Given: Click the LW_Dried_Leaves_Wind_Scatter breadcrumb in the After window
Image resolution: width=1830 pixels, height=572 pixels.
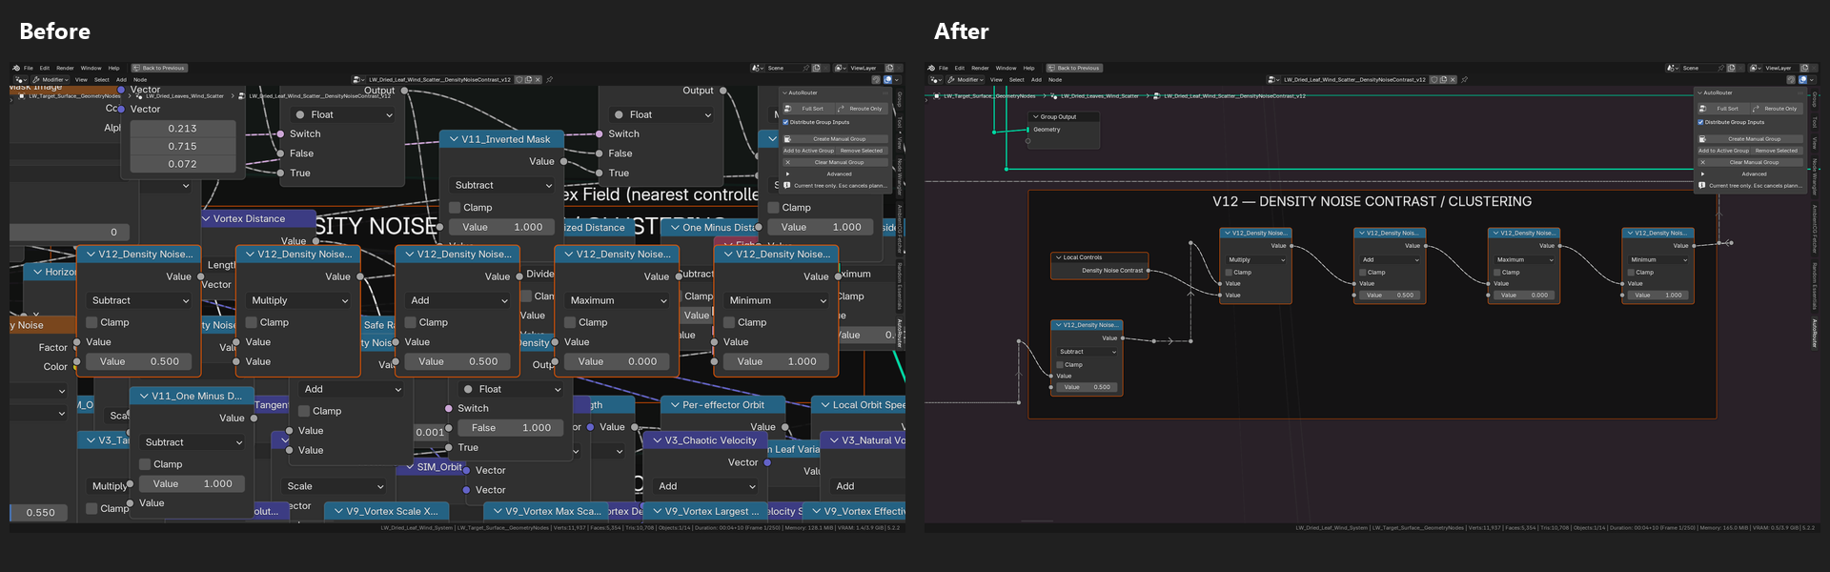Looking at the screenshot, I should click(1100, 96).
